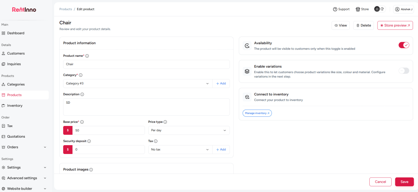Image resolution: width=418 pixels, height=192 pixels.
Task: Click the + Add button beside Category
Action: (x=221, y=84)
